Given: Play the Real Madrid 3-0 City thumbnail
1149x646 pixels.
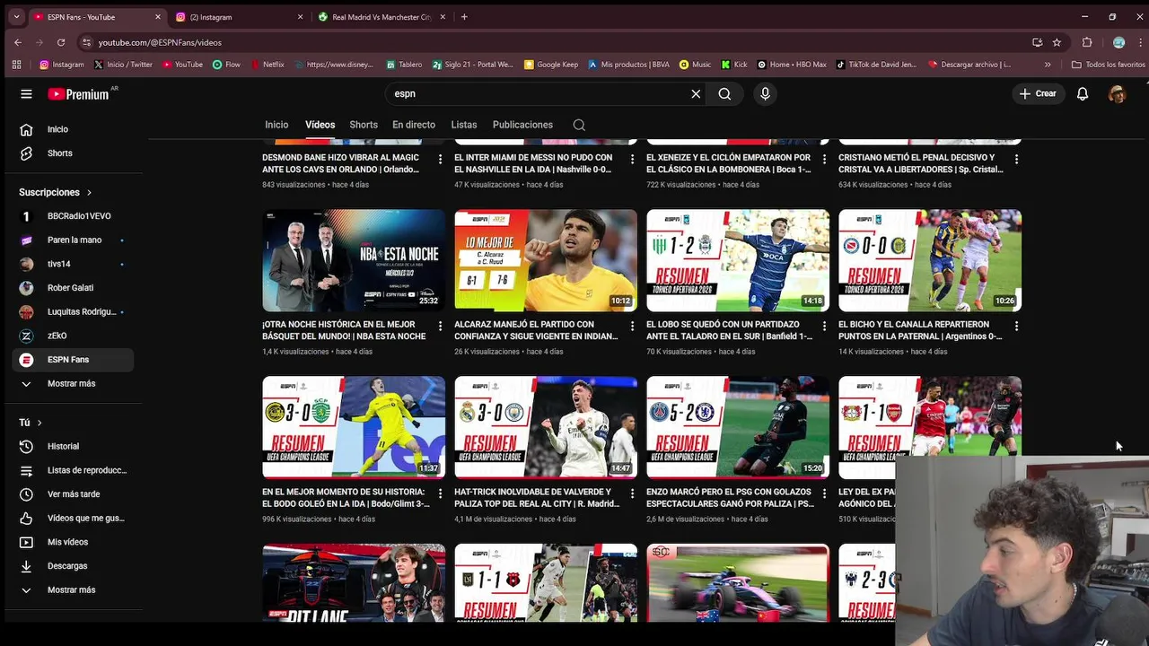Looking at the screenshot, I should [546, 427].
